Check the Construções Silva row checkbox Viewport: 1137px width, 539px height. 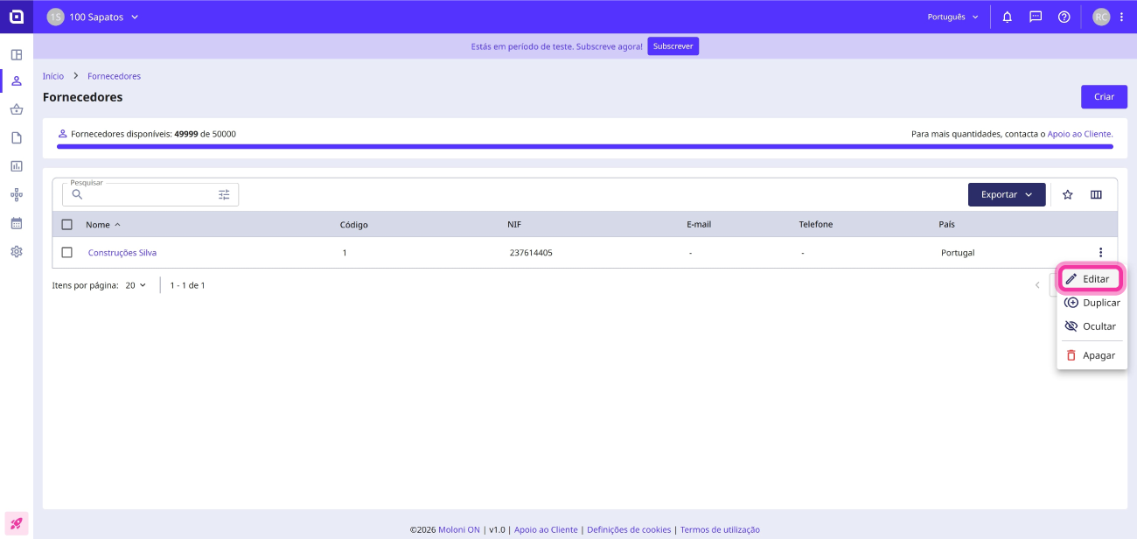[x=67, y=253]
